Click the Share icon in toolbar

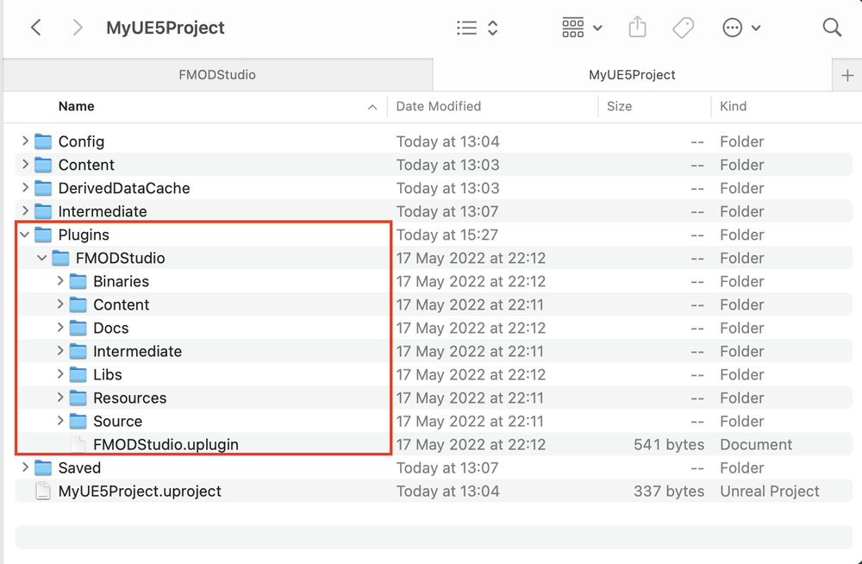tap(637, 28)
